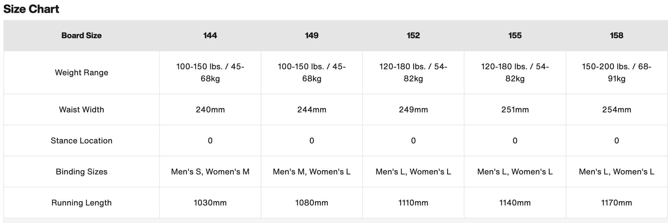
Task: Select the 155 board size column header
Action: pyautogui.click(x=515, y=35)
